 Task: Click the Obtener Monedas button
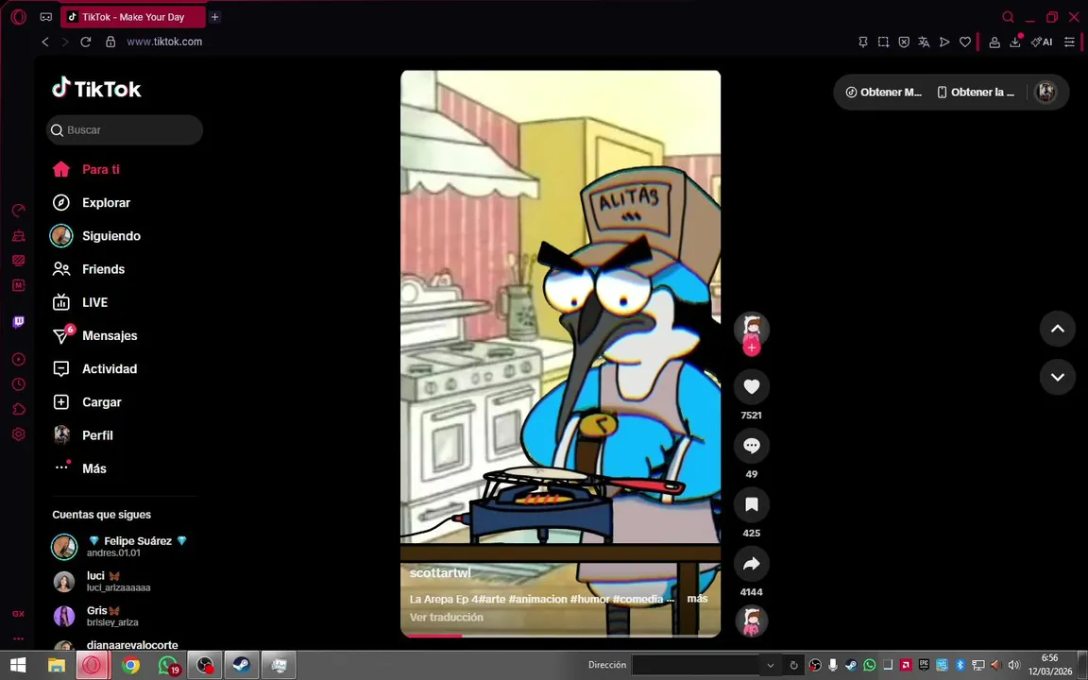click(x=883, y=93)
